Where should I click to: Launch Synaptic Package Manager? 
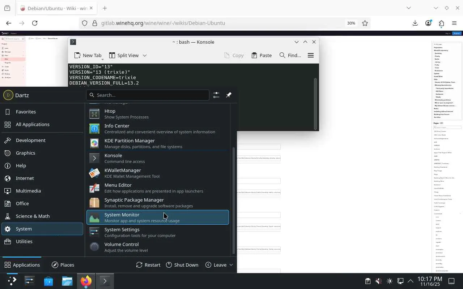pos(158,203)
